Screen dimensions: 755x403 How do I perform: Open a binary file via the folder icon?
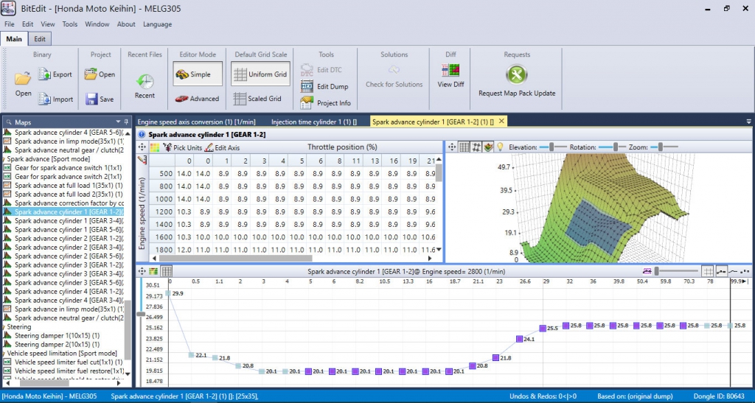(23, 79)
